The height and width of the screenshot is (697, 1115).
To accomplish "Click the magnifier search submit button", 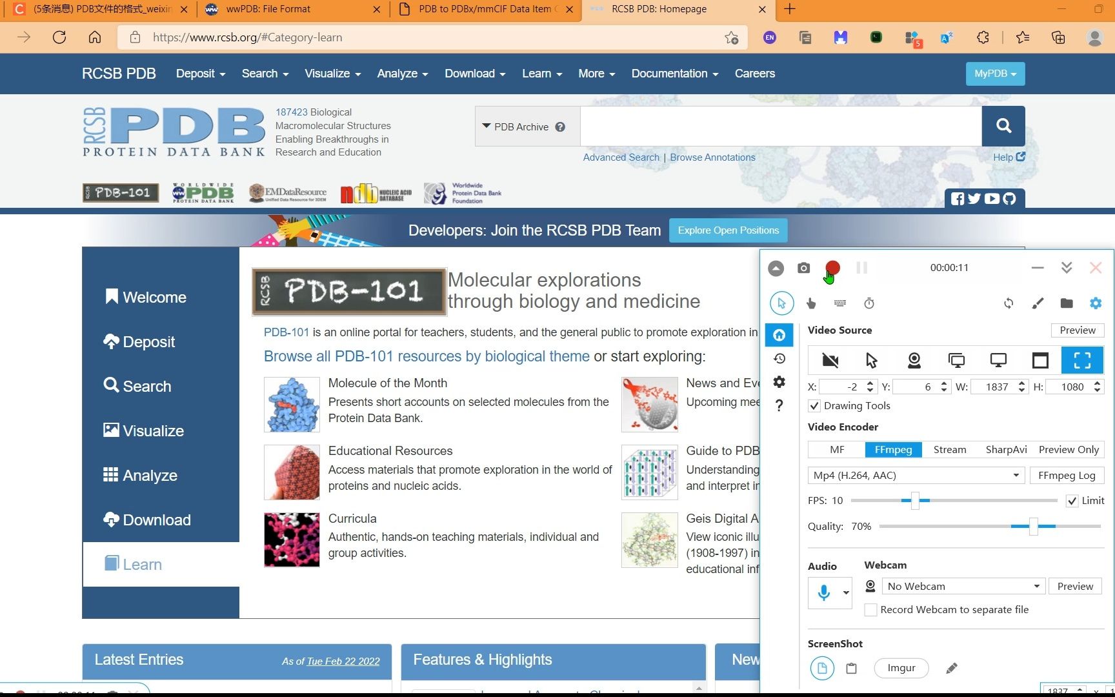I will pyautogui.click(x=1003, y=126).
